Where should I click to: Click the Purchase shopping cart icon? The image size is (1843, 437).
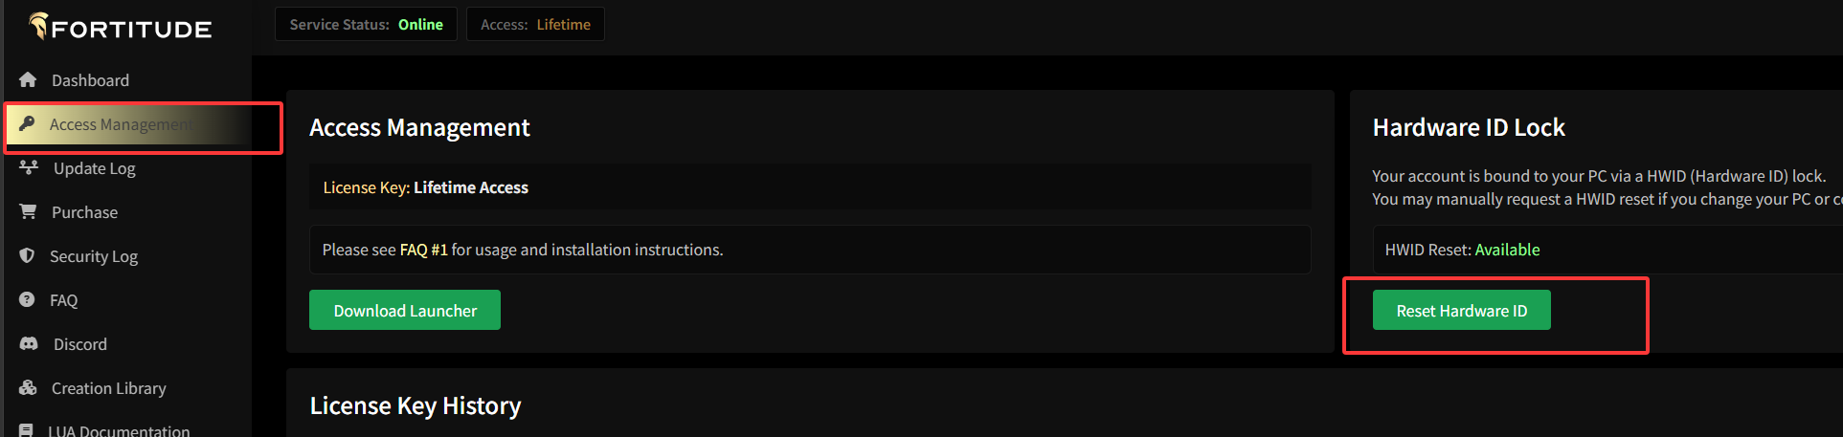tap(28, 212)
